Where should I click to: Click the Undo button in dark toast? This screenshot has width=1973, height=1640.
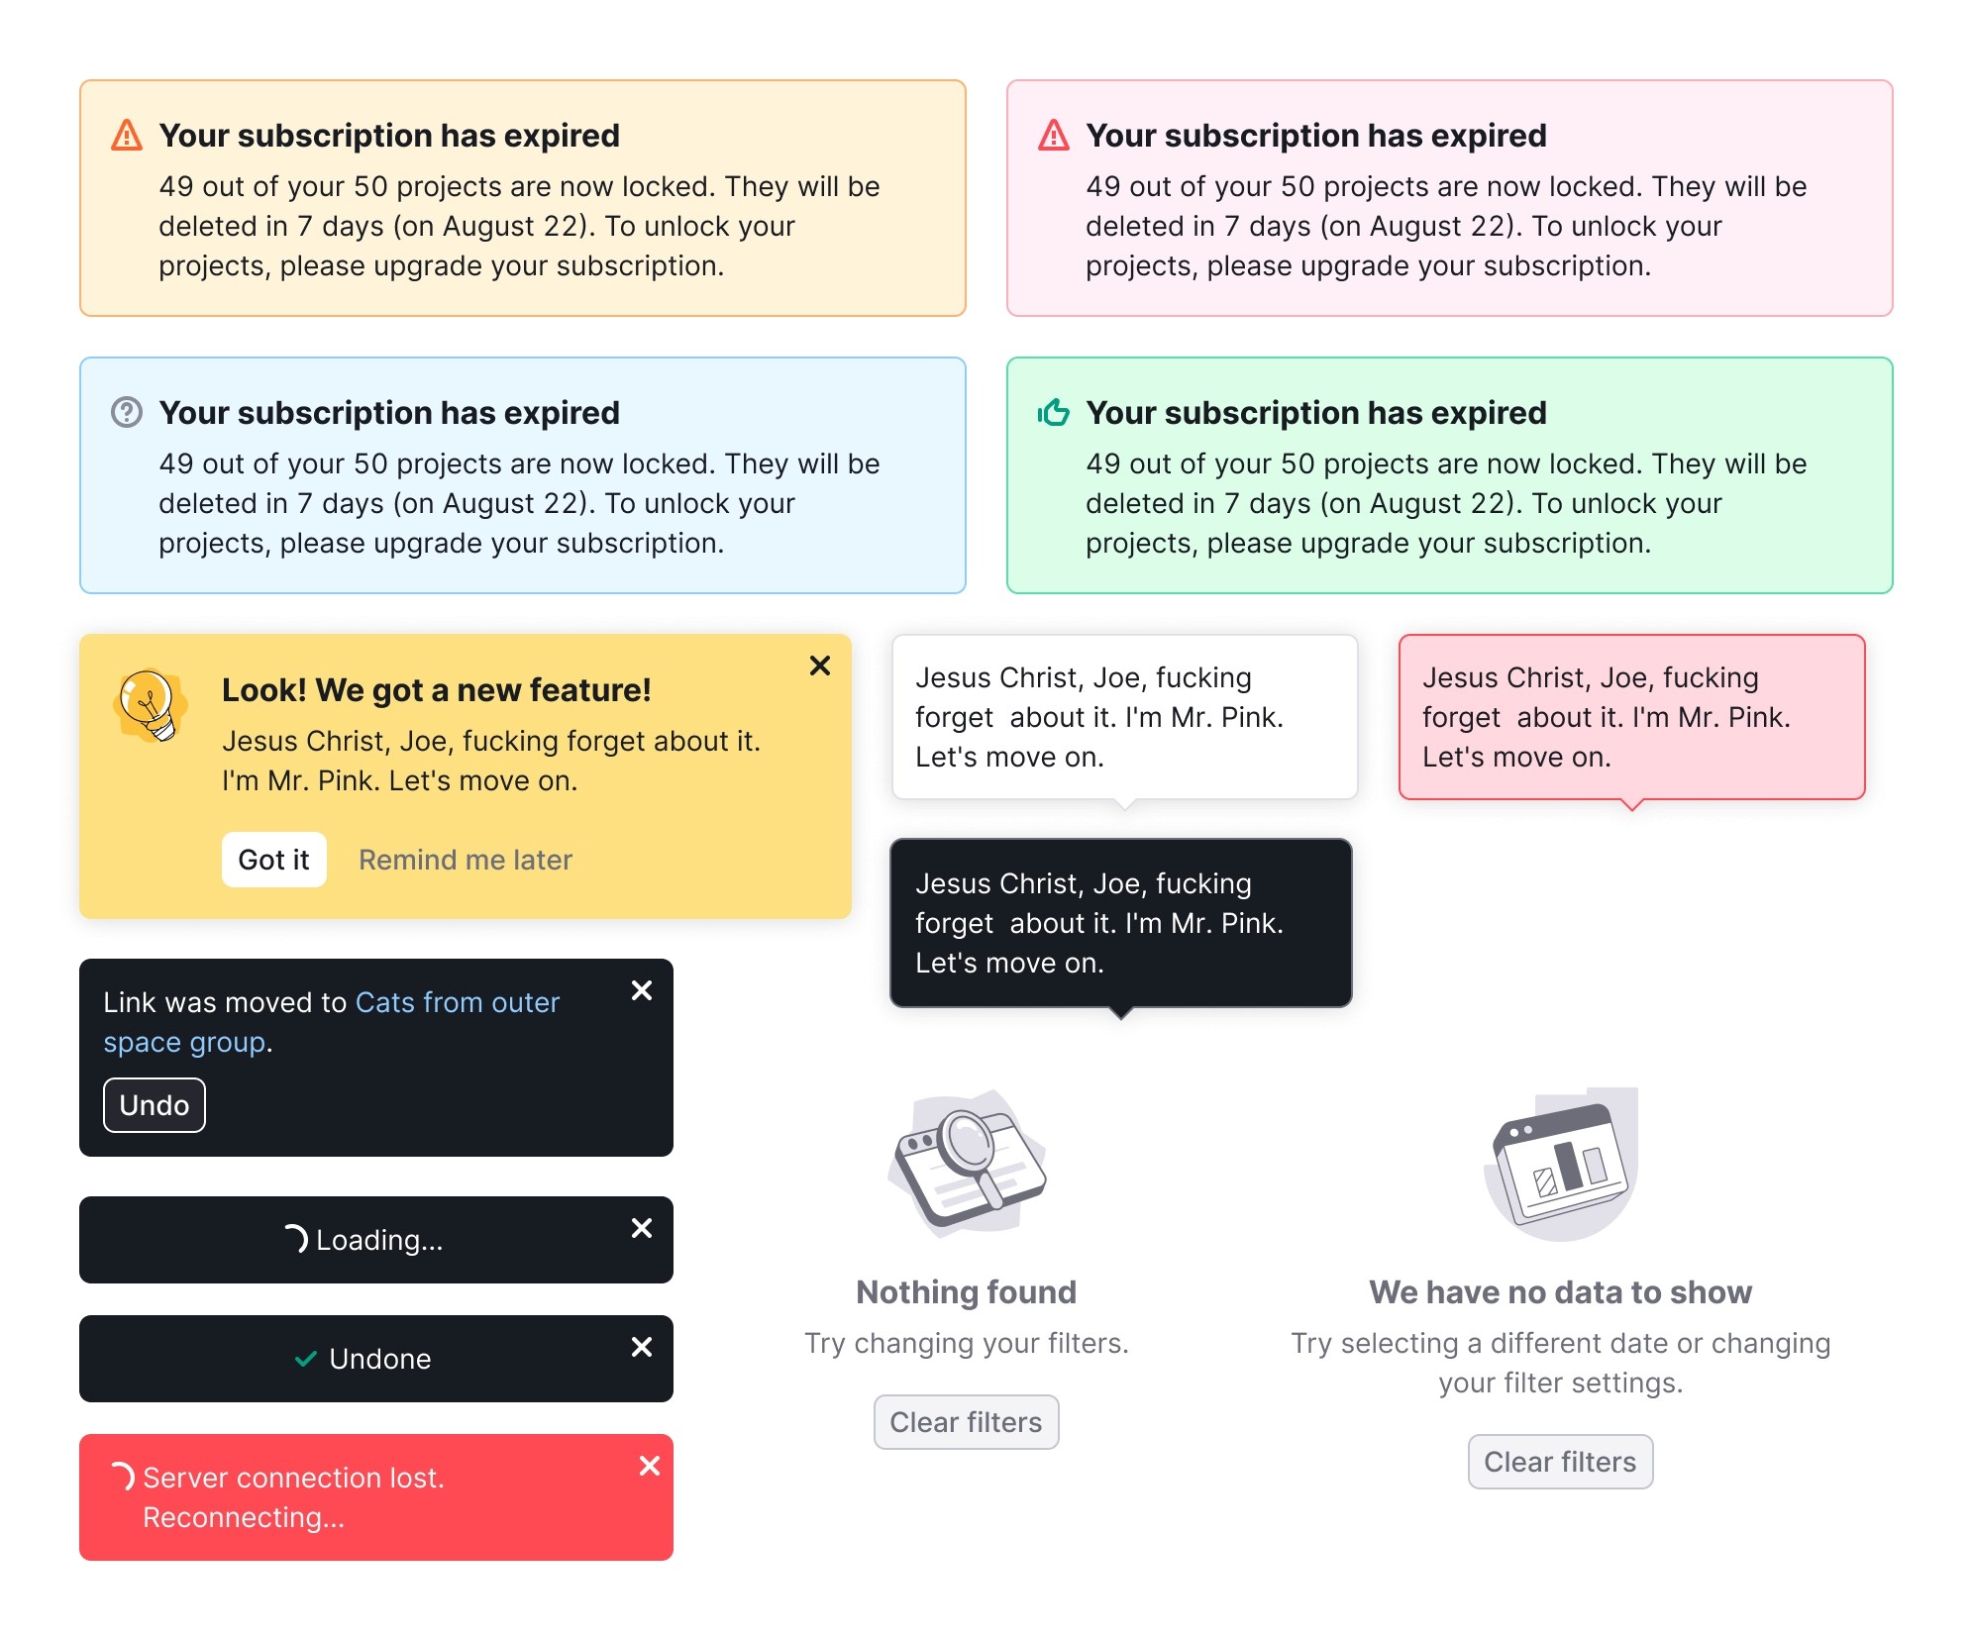click(155, 1105)
